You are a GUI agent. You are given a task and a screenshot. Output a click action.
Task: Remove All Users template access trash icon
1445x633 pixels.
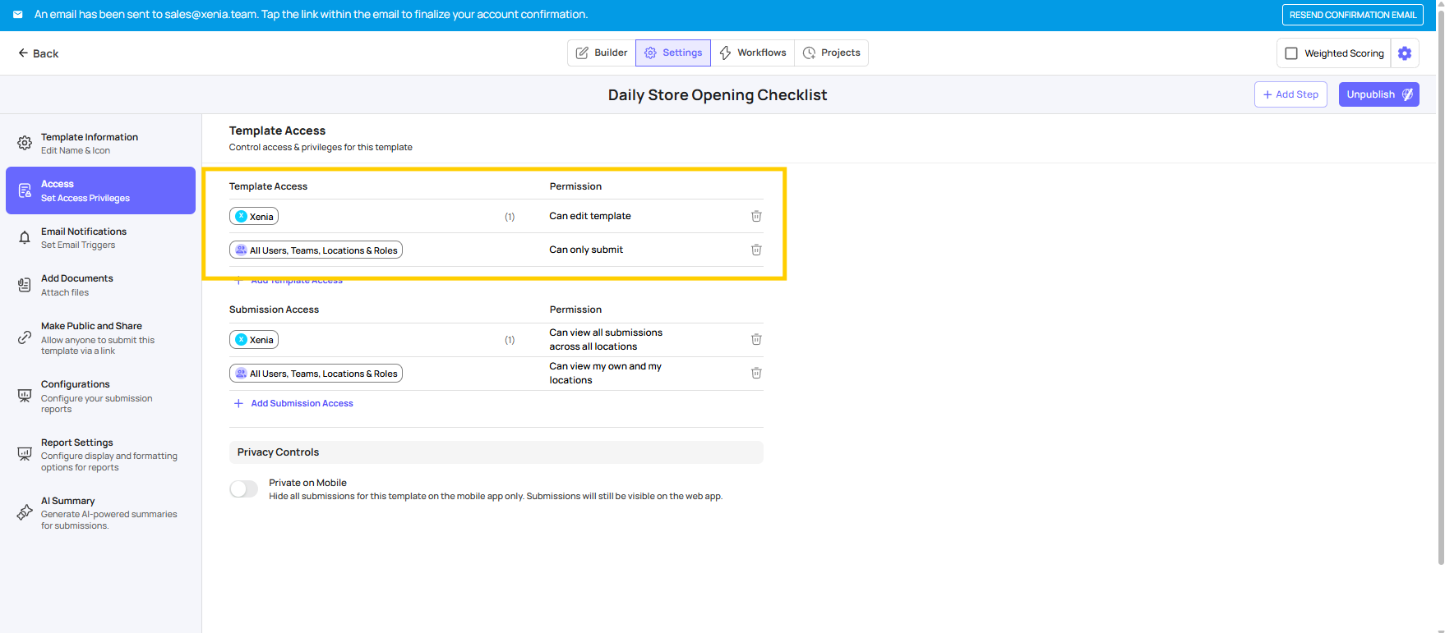click(756, 250)
